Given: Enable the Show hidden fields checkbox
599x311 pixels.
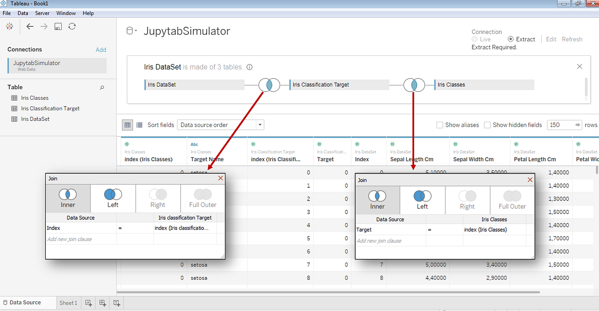Looking at the screenshot, I should click(x=487, y=125).
